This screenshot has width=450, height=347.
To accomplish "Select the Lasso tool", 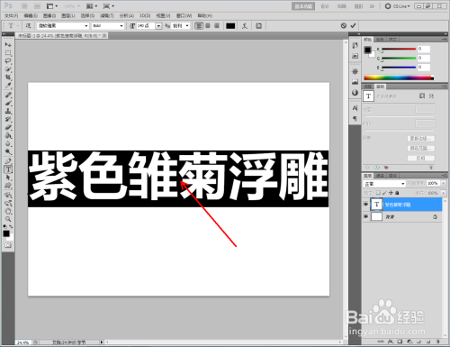I will [8, 61].
